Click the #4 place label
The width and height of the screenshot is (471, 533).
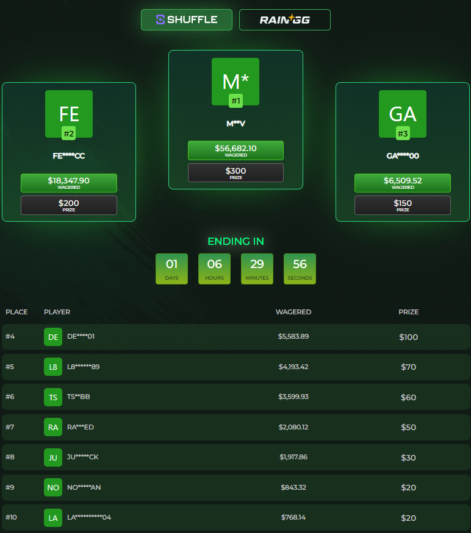click(10, 336)
